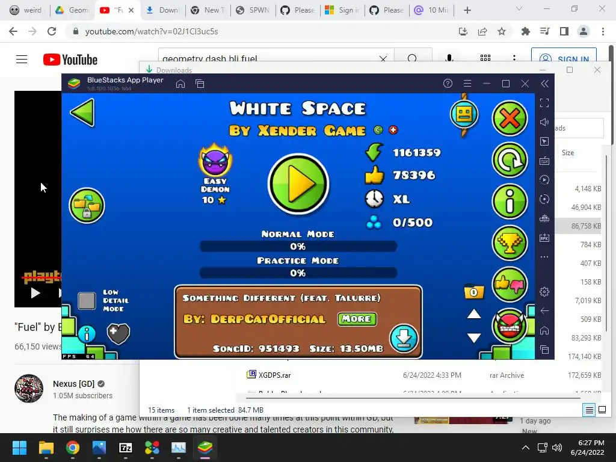Switch Downloads window to details view
Viewport: 616px width, 462px height.
[590, 410]
